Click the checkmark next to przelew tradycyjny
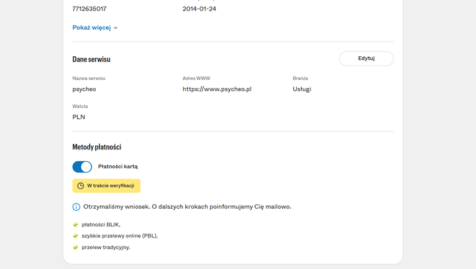This screenshot has height=269, width=476. (x=75, y=247)
